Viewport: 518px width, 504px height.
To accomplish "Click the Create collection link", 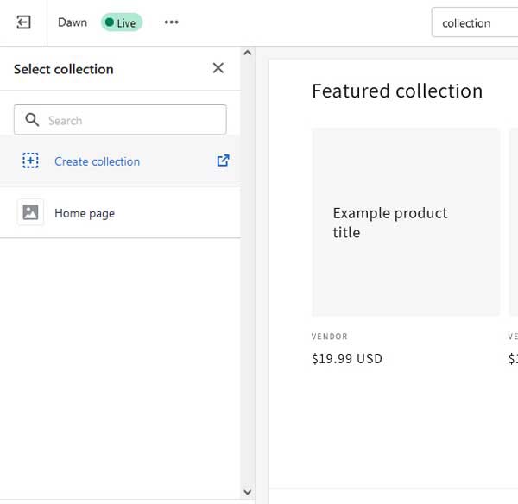I will click(x=97, y=161).
